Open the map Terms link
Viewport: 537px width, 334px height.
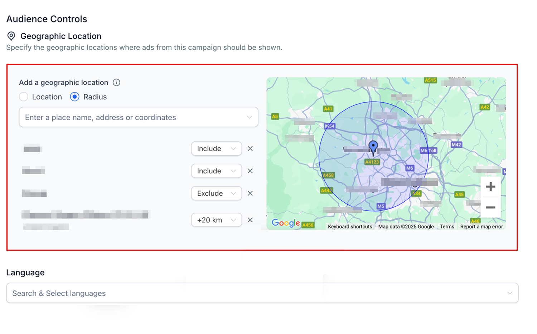click(x=447, y=227)
